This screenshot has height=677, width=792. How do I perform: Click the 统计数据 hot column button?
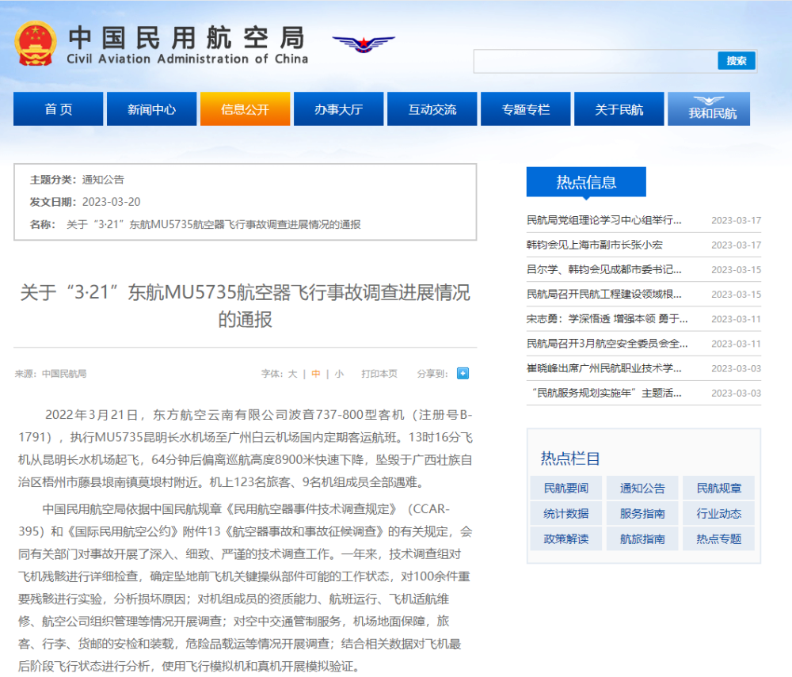pyautogui.click(x=565, y=513)
